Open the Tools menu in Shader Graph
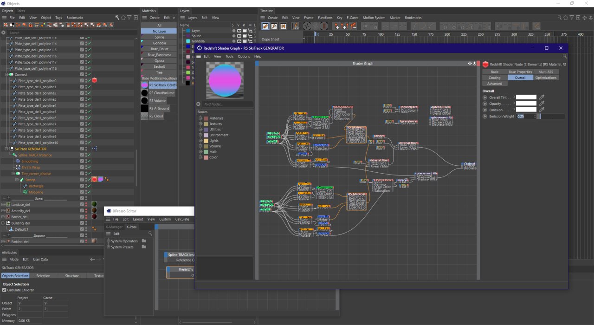The width and height of the screenshot is (594, 325). [229, 56]
